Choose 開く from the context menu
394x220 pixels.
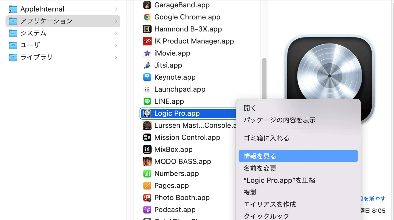point(298,108)
